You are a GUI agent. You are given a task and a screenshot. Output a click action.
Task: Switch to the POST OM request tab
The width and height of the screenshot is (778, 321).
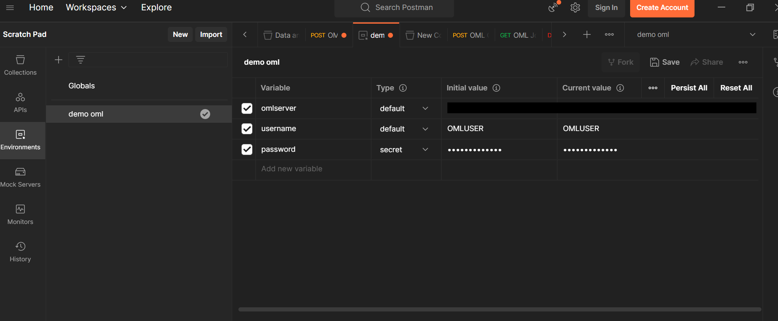pos(328,35)
